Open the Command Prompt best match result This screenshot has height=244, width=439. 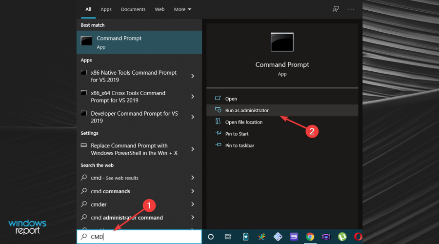139,42
